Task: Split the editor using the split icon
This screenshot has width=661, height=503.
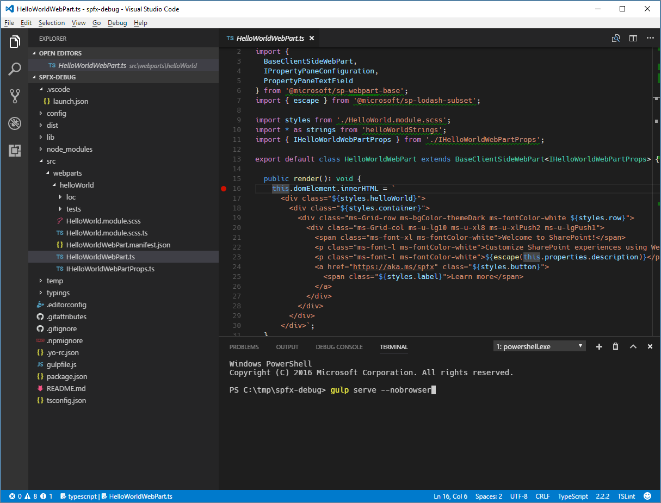Action: (x=633, y=38)
